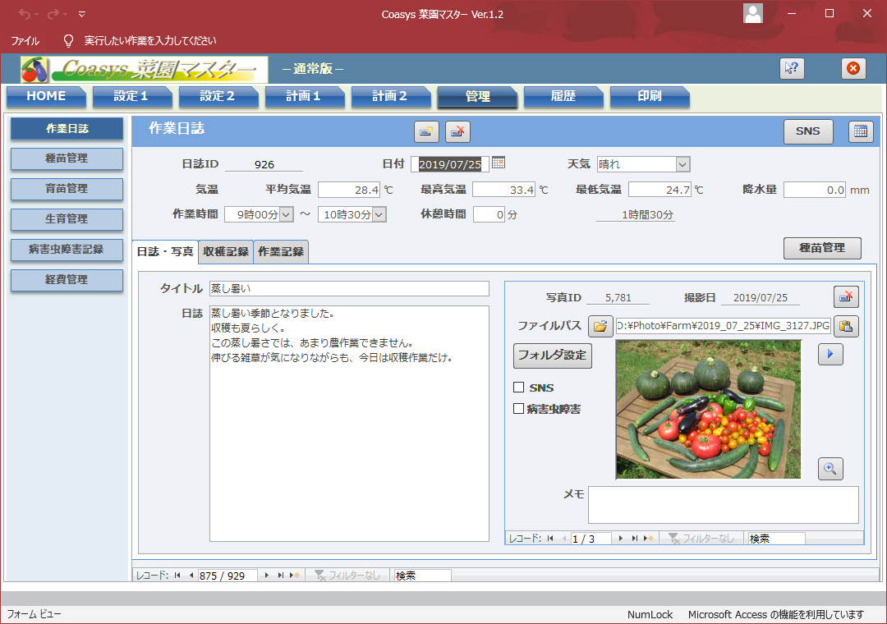
Task: Magnify the harvest photo
Action: 830,468
